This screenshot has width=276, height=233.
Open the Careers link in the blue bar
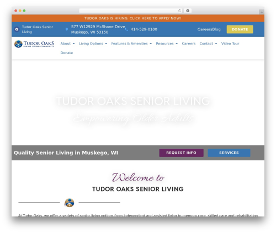point(205,29)
